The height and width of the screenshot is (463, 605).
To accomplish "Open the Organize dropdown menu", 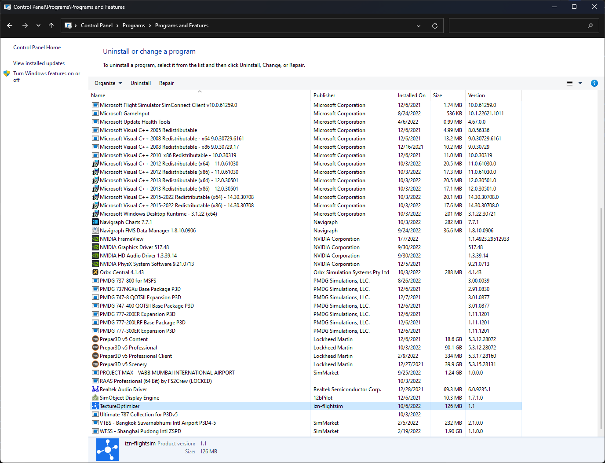I will tap(108, 83).
